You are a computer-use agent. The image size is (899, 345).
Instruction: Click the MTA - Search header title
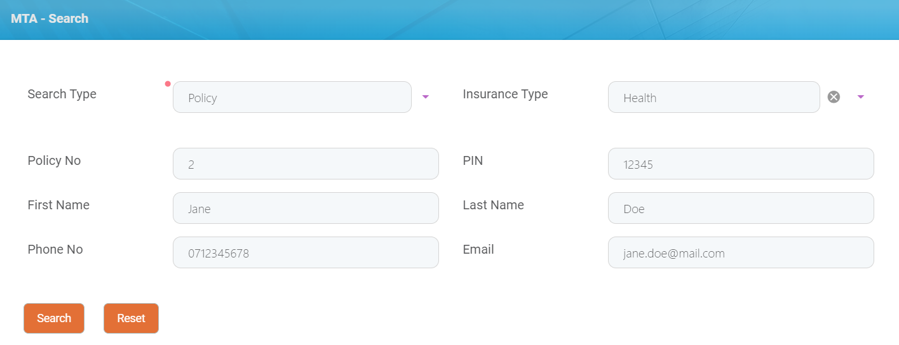[x=50, y=18]
